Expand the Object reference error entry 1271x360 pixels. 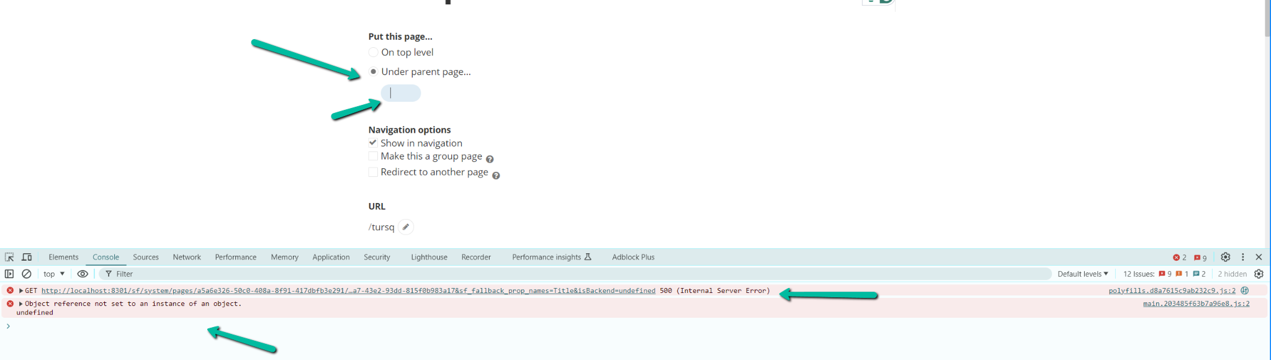click(21, 304)
